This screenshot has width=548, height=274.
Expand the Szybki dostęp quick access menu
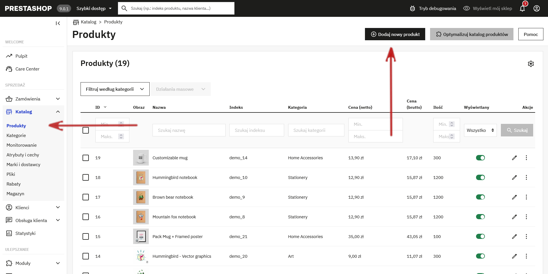point(94,9)
